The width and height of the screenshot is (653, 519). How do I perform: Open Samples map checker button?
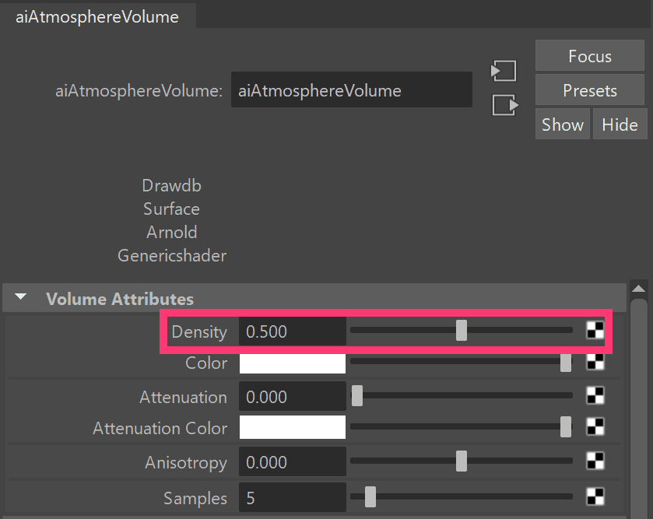(595, 496)
